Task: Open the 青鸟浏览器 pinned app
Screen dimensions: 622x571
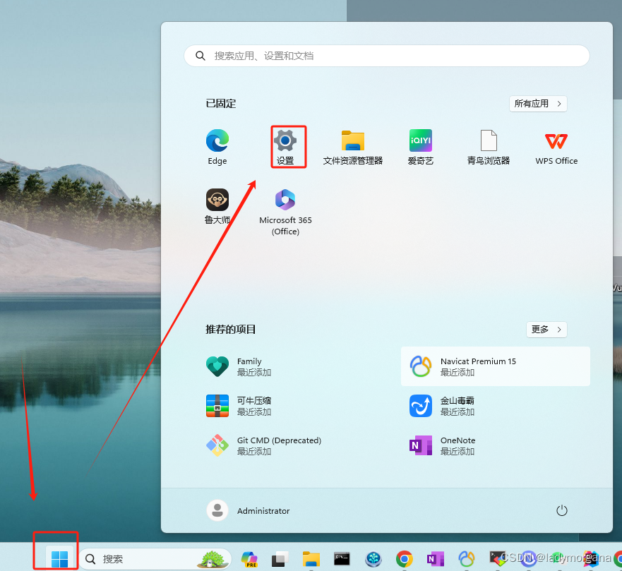Action: [489, 147]
